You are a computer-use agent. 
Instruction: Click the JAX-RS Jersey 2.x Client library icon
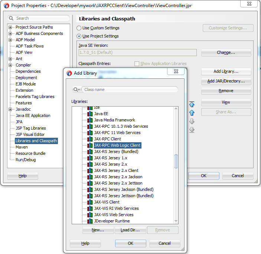tap(90, 170)
